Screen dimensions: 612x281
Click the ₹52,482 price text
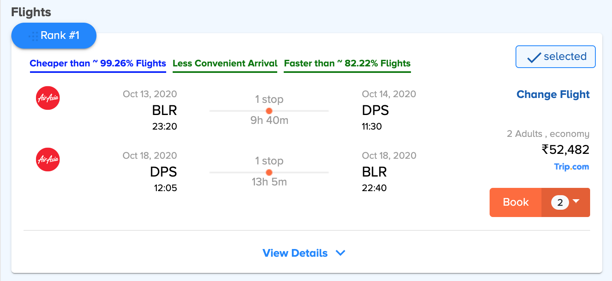(x=565, y=150)
